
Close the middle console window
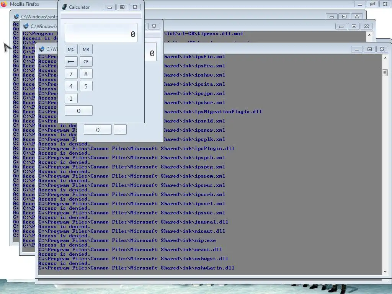[367, 26]
